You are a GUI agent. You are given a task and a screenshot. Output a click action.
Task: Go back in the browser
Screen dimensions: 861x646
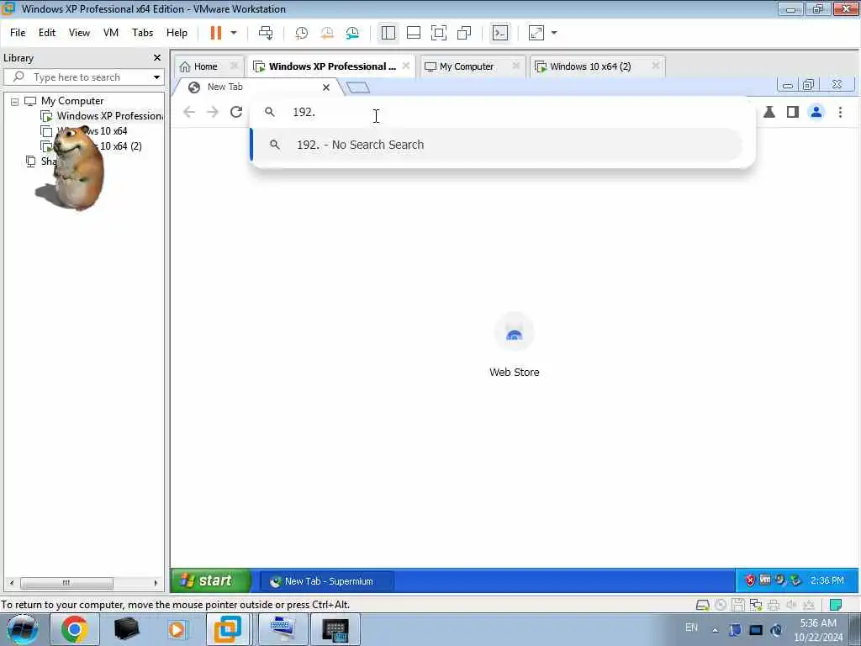[x=189, y=112]
